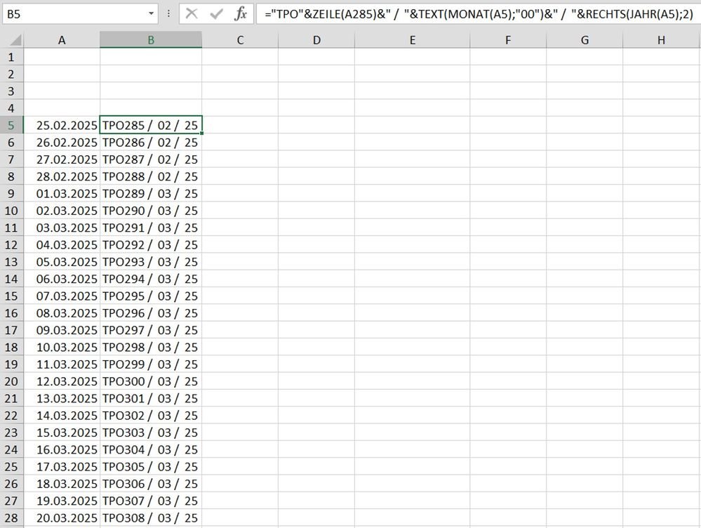Select cell TPO305 / 03 / 25
The image size is (701, 528).
click(x=151, y=467)
